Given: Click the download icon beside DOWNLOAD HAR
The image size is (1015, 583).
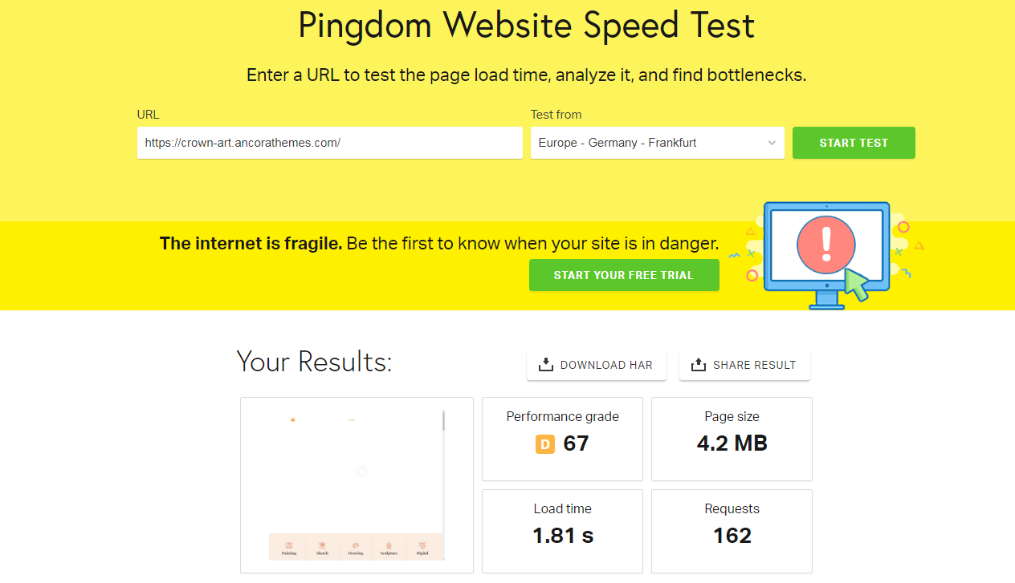Looking at the screenshot, I should (546, 365).
